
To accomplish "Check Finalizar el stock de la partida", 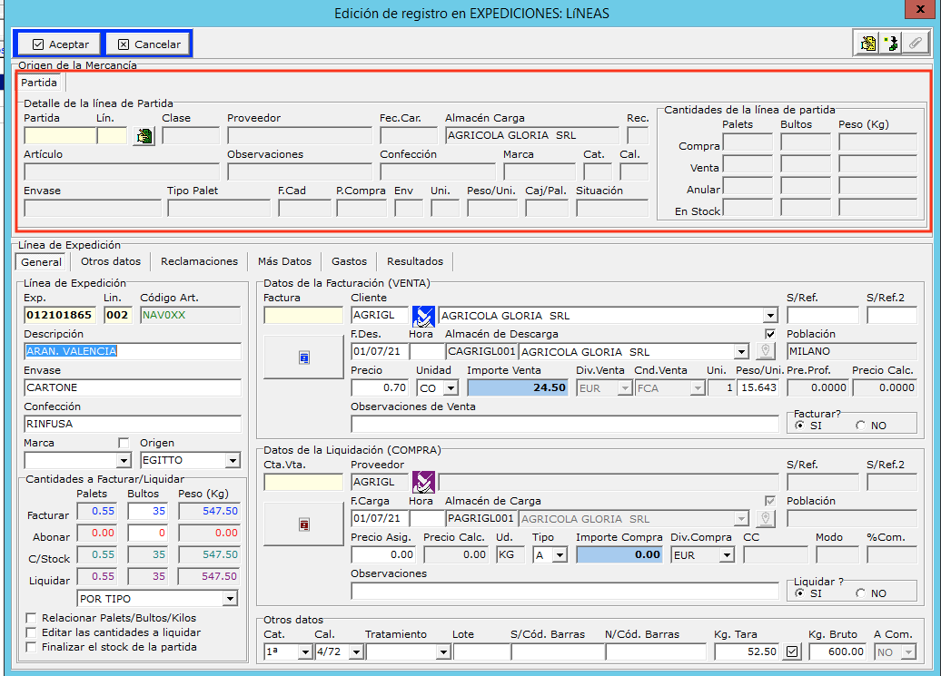I will [32, 647].
